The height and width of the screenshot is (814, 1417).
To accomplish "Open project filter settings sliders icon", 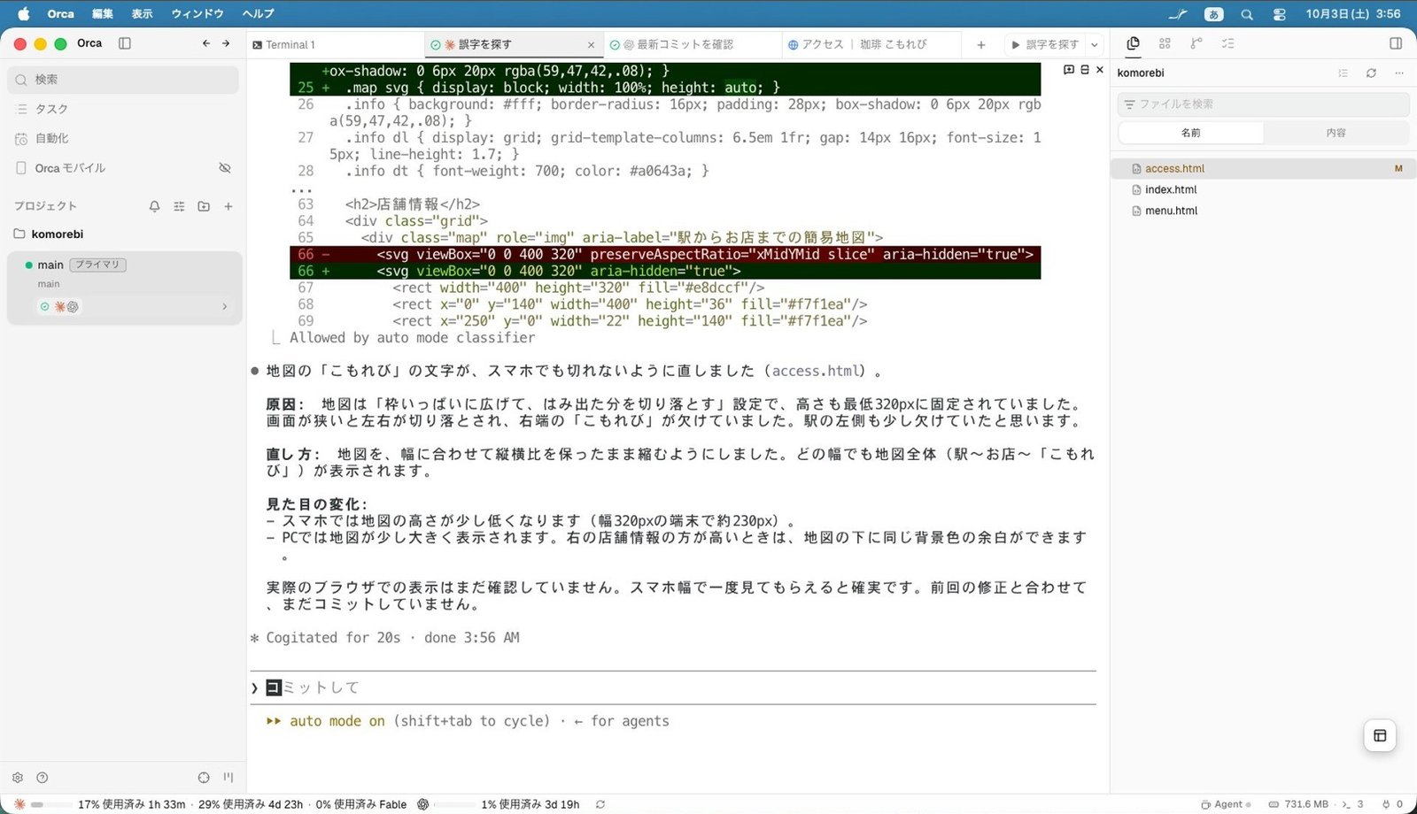I will (179, 206).
